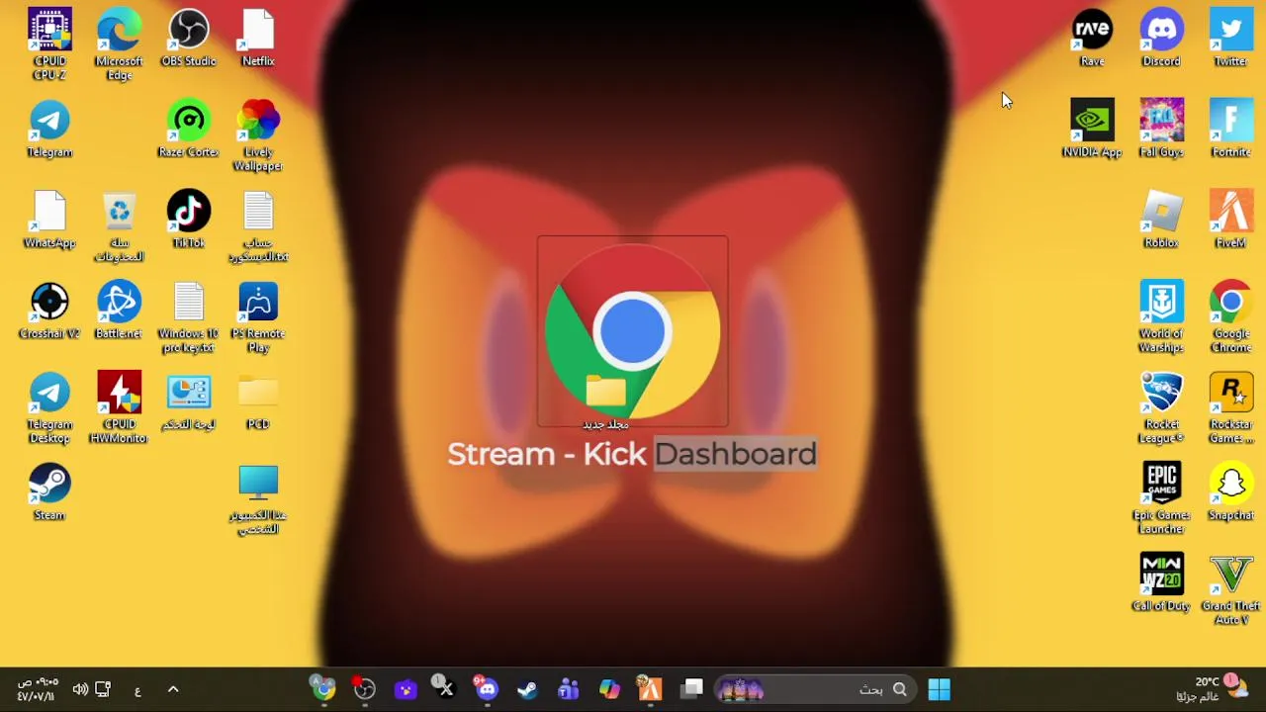Open Microsoft Teams in taskbar

pos(568,689)
